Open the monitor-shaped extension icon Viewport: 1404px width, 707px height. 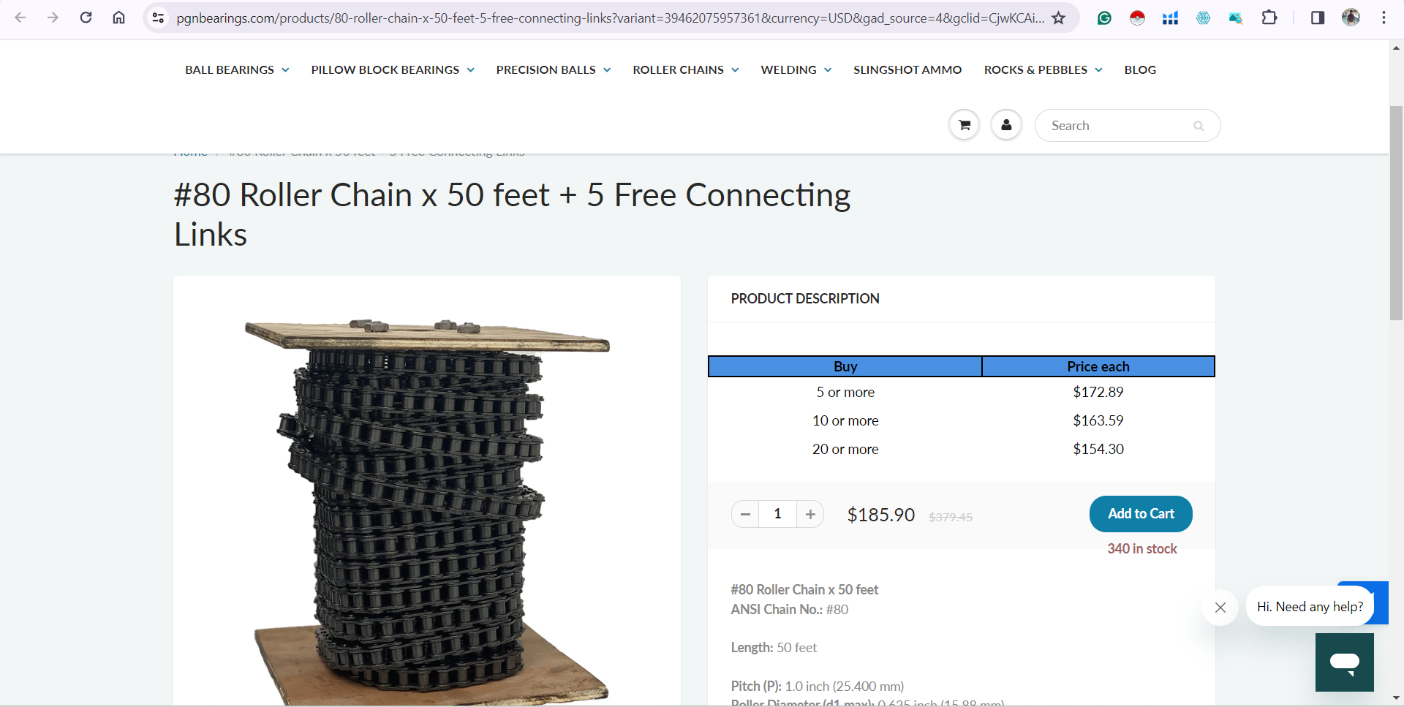[1236, 18]
